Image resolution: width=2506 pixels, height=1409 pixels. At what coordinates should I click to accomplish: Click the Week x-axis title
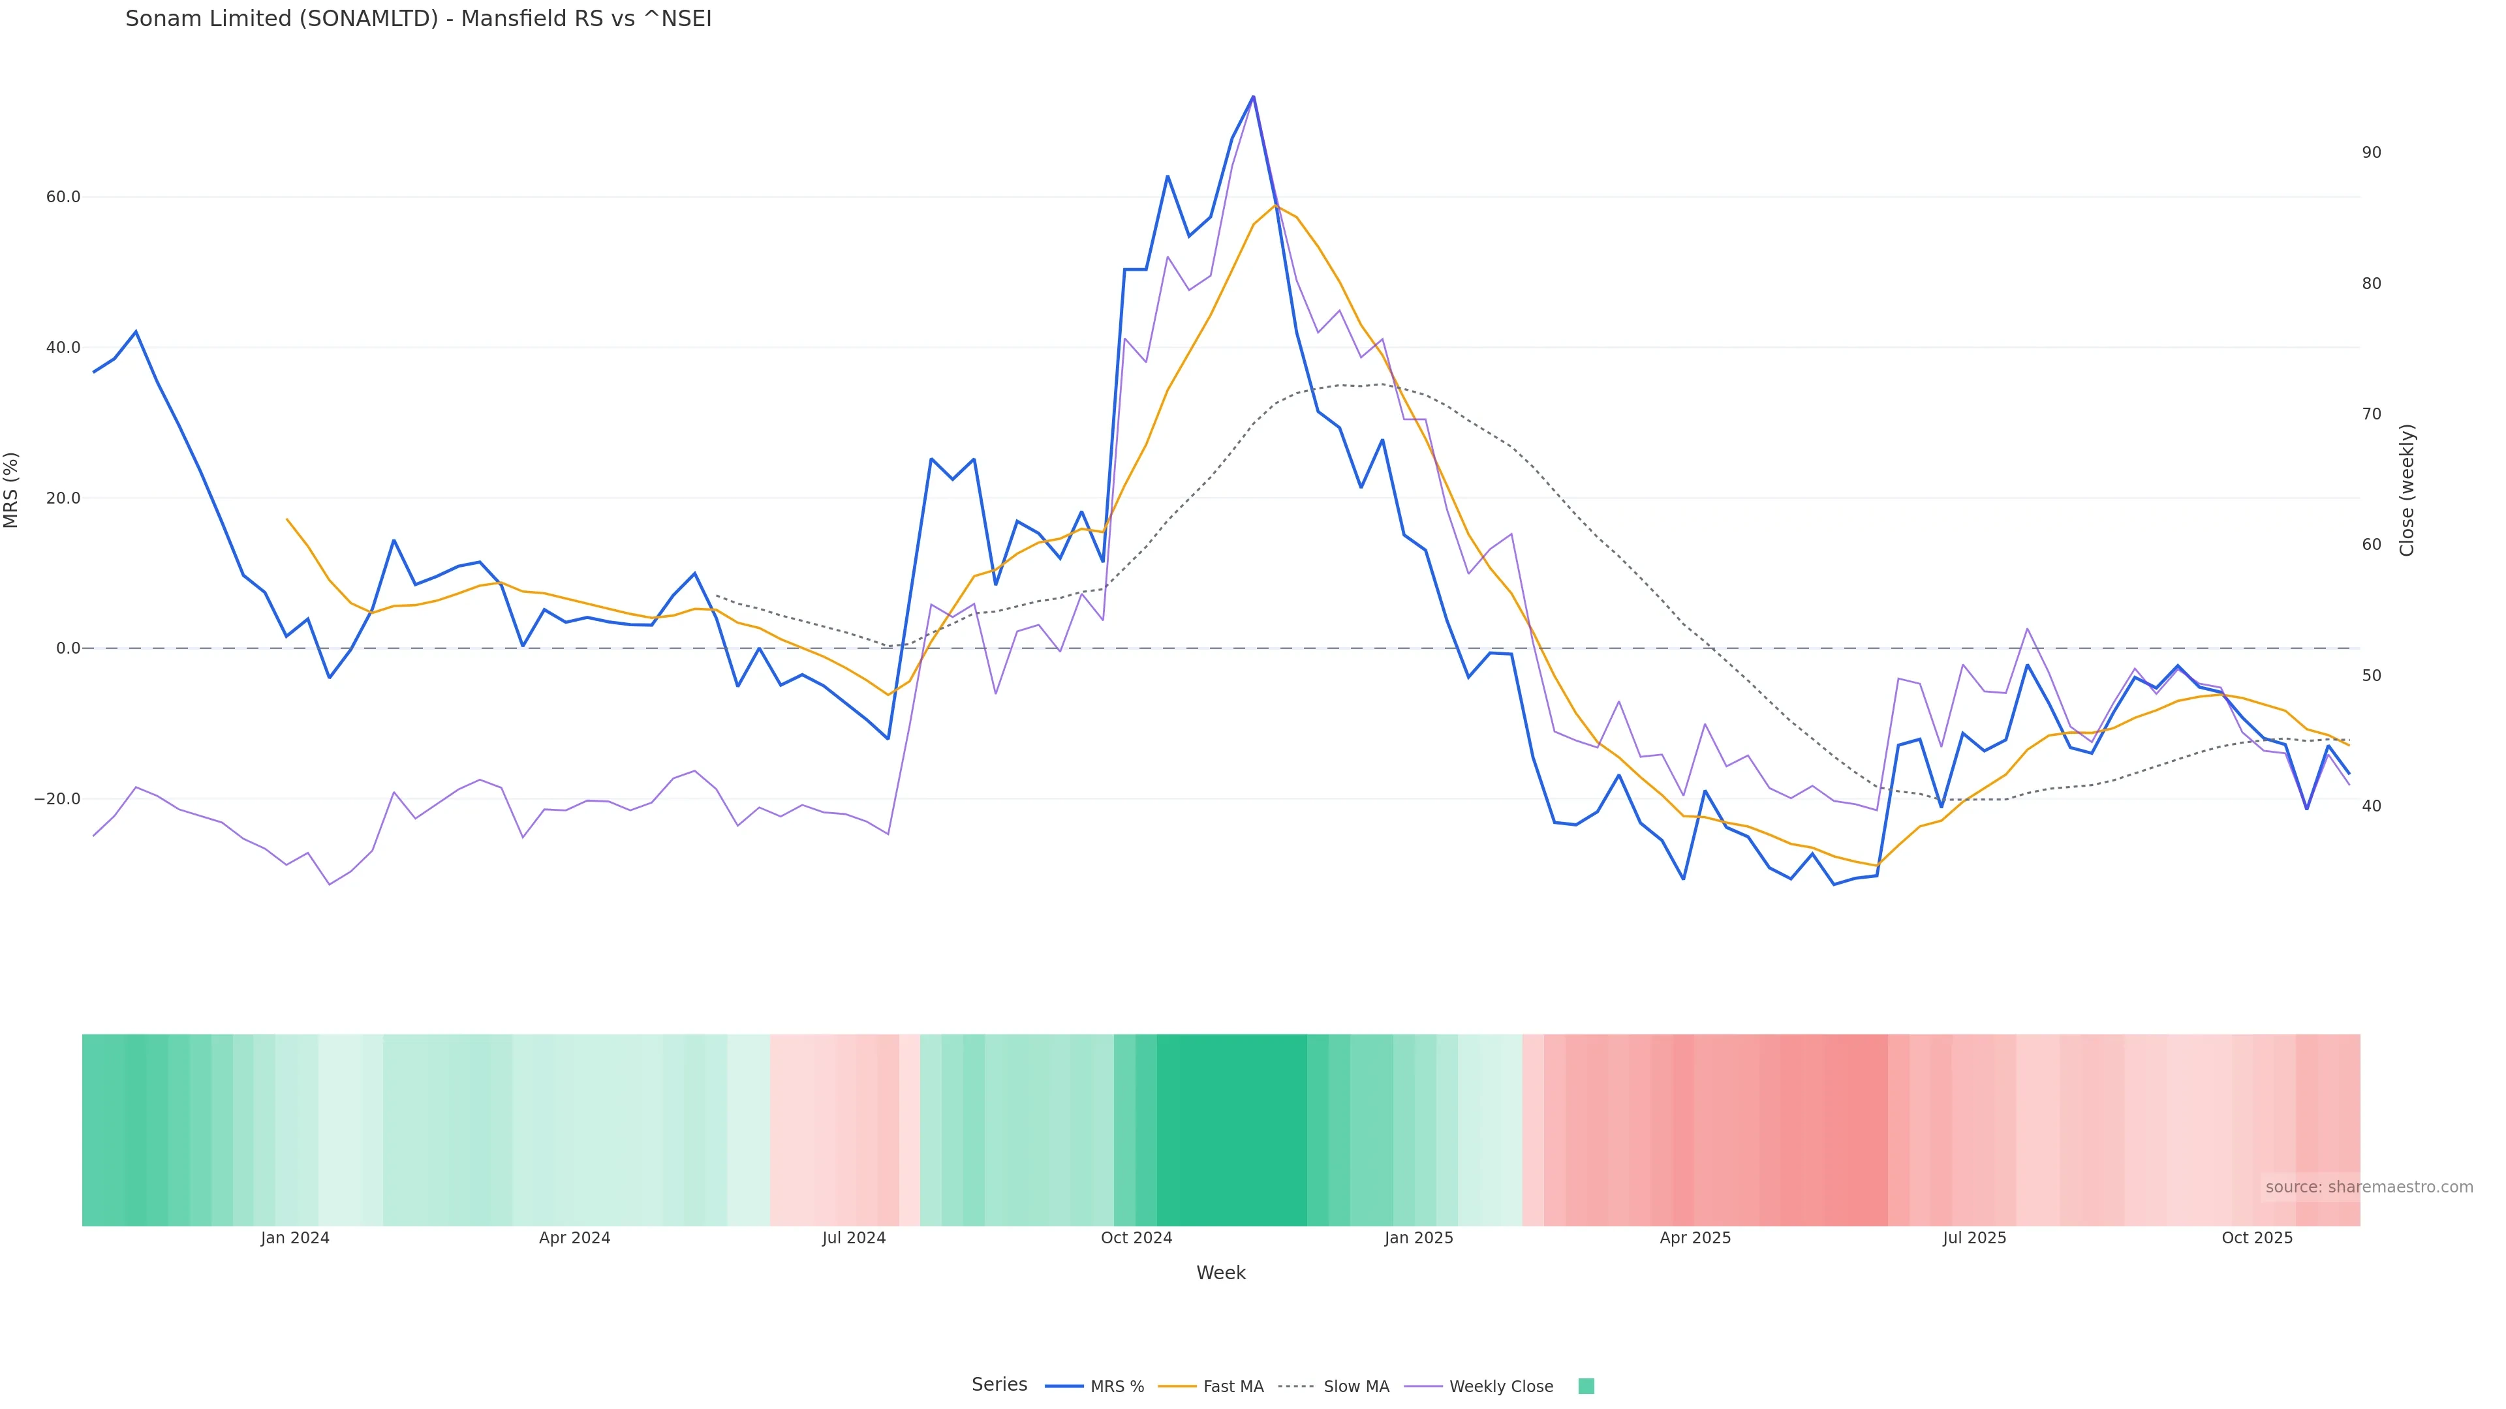[x=1221, y=1273]
